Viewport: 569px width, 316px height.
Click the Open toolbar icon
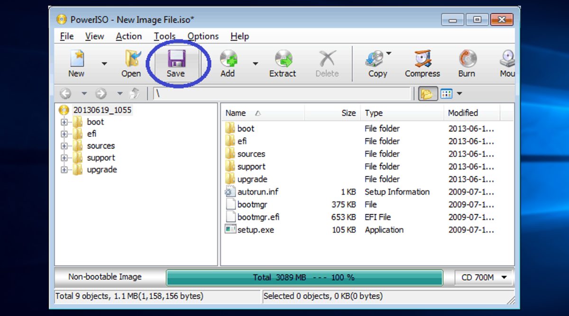pyautogui.click(x=131, y=63)
